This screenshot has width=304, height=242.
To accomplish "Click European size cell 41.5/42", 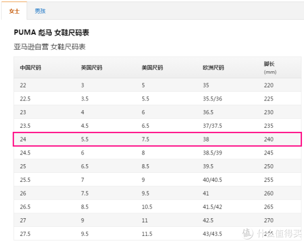I will tap(212, 207).
